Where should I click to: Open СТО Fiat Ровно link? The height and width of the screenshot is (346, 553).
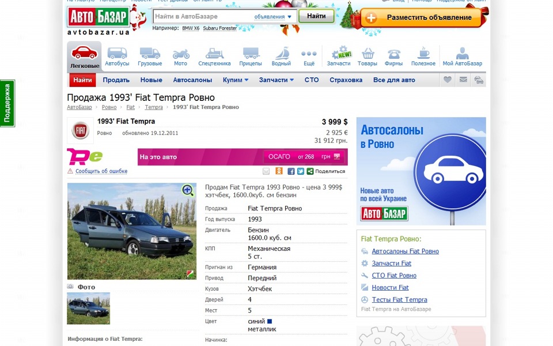point(394,276)
